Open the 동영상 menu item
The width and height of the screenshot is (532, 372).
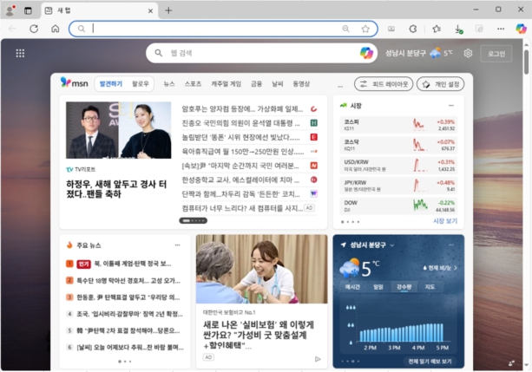coord(301,84)
